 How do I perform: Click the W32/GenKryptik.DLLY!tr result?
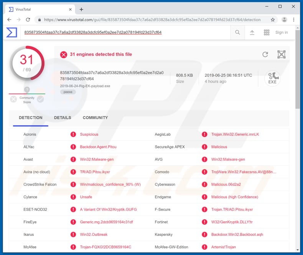pyautogui.click(x=232, y=222)
